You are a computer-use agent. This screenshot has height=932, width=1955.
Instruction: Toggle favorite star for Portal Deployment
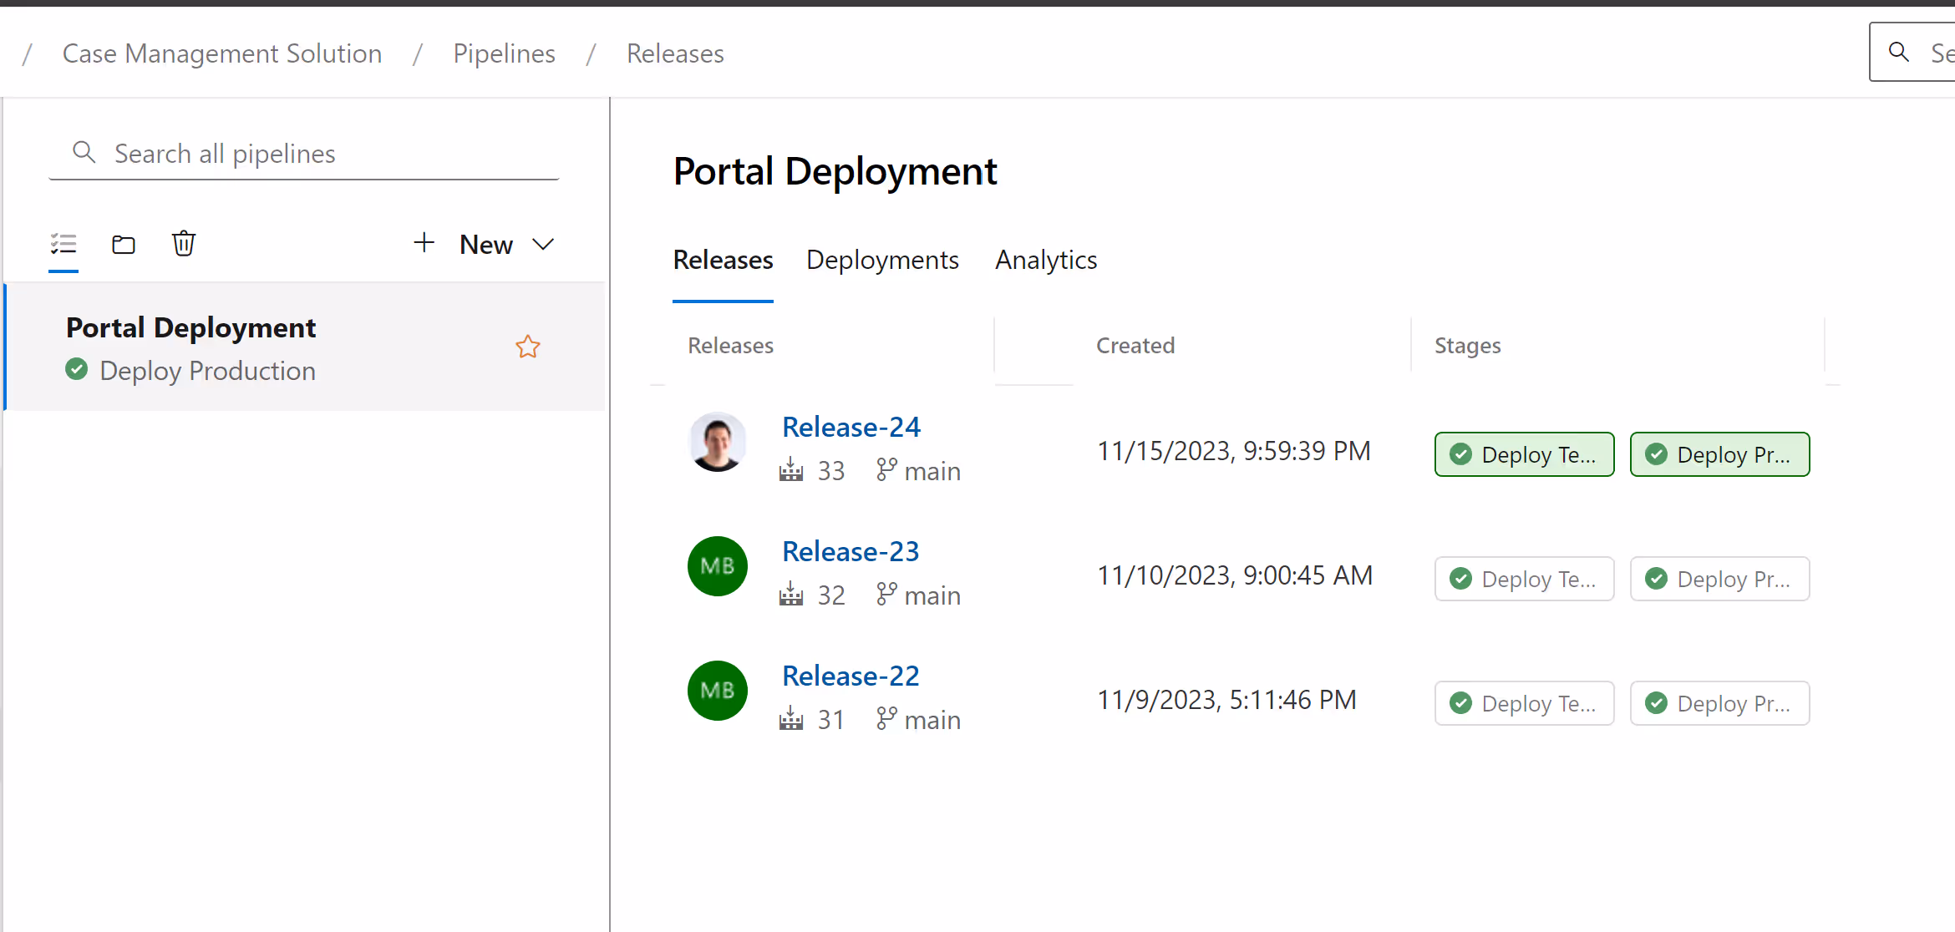tap(528, 347)
